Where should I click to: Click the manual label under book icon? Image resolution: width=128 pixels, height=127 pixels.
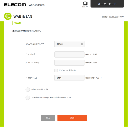tap(85, 7)
